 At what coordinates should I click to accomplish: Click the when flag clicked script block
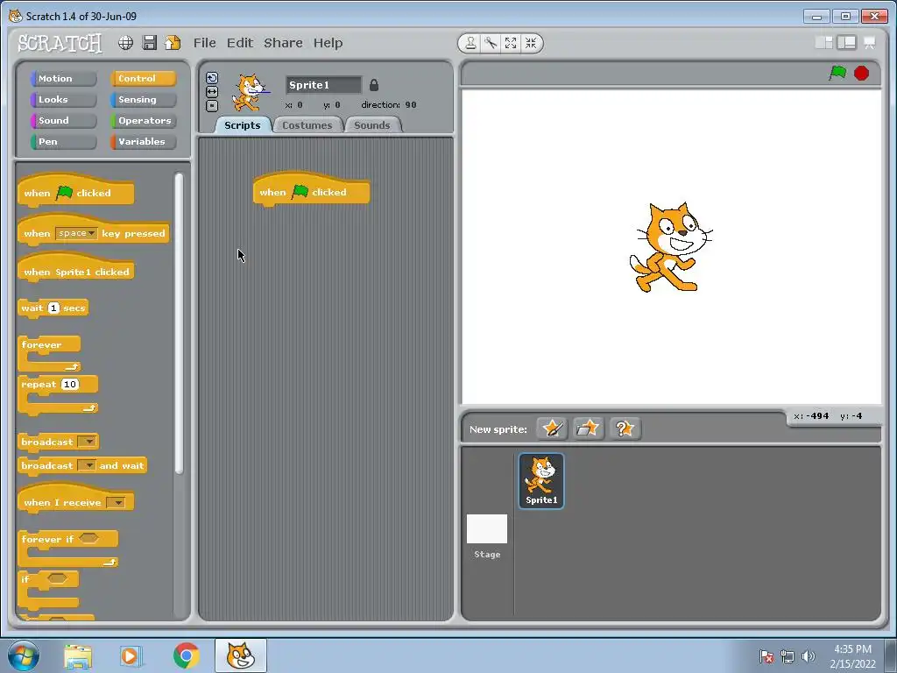311,190
